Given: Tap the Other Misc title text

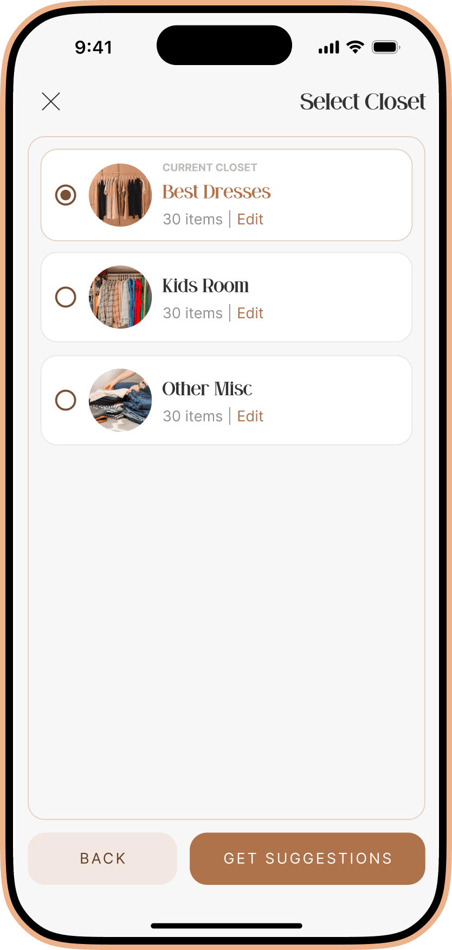Looking at the screenshot, I should [207, 389].
